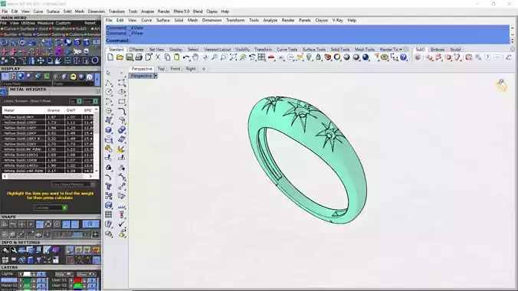
Task: Click the light bulb Hide icon
Action: tap(309, 57)
